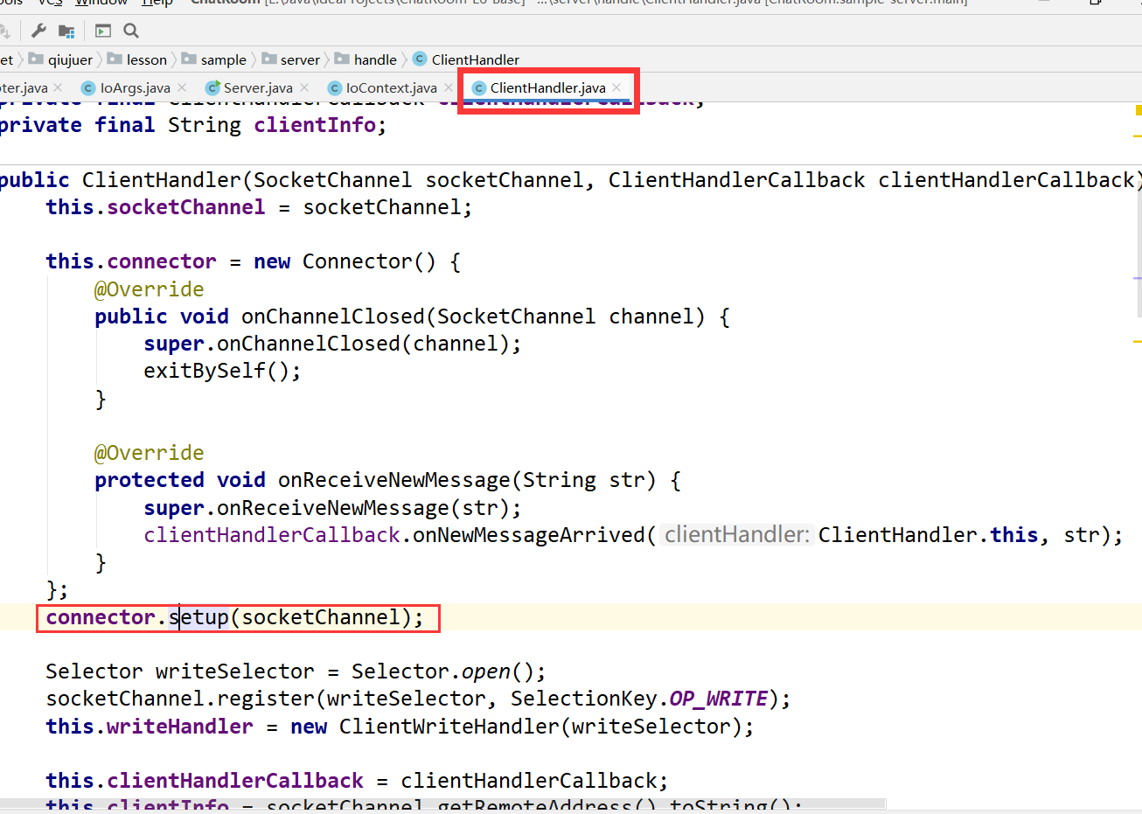
Task: Click 'onReceiveNewMessage' in protected void declaration
Action: 393,480
